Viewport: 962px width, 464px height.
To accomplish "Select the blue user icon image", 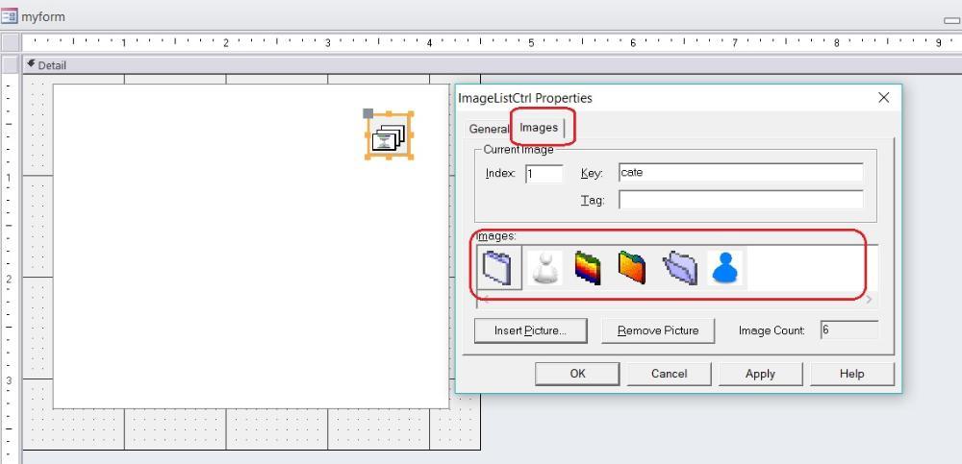I will [x=725, y=267].
